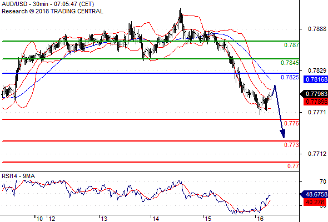The height and width of the screenshot is (222, 328).
Task: Select the red 0.77896 price tag
Action: 316,102
